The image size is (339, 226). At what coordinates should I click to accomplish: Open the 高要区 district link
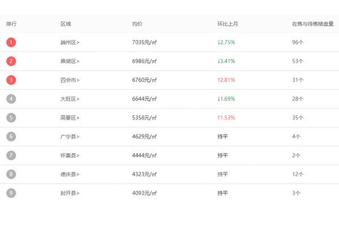tap(70, 118)
